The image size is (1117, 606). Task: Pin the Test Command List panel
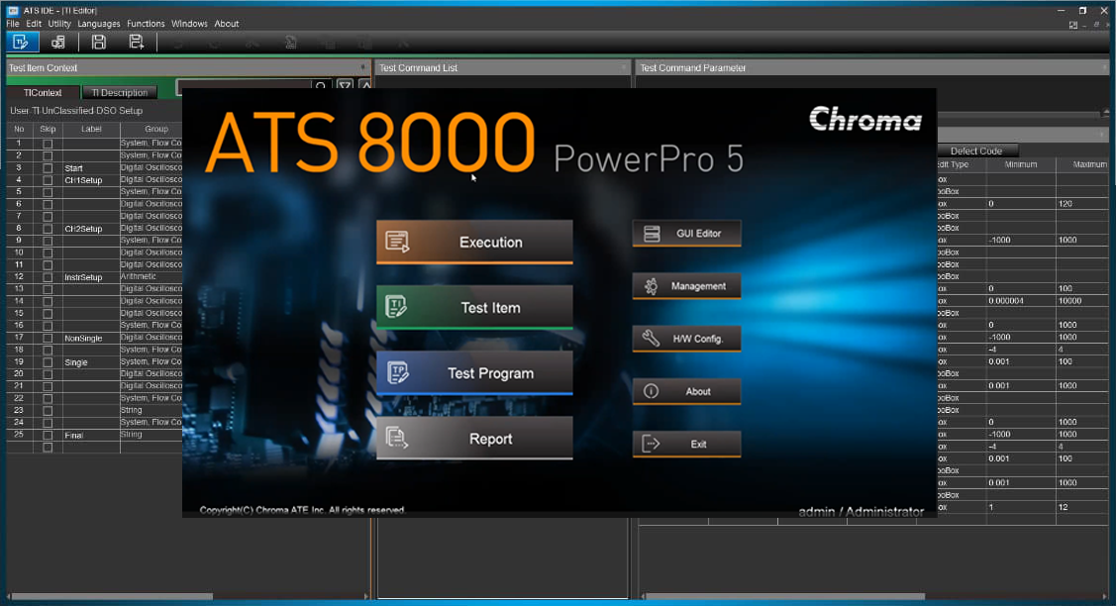tap(624, 67)
